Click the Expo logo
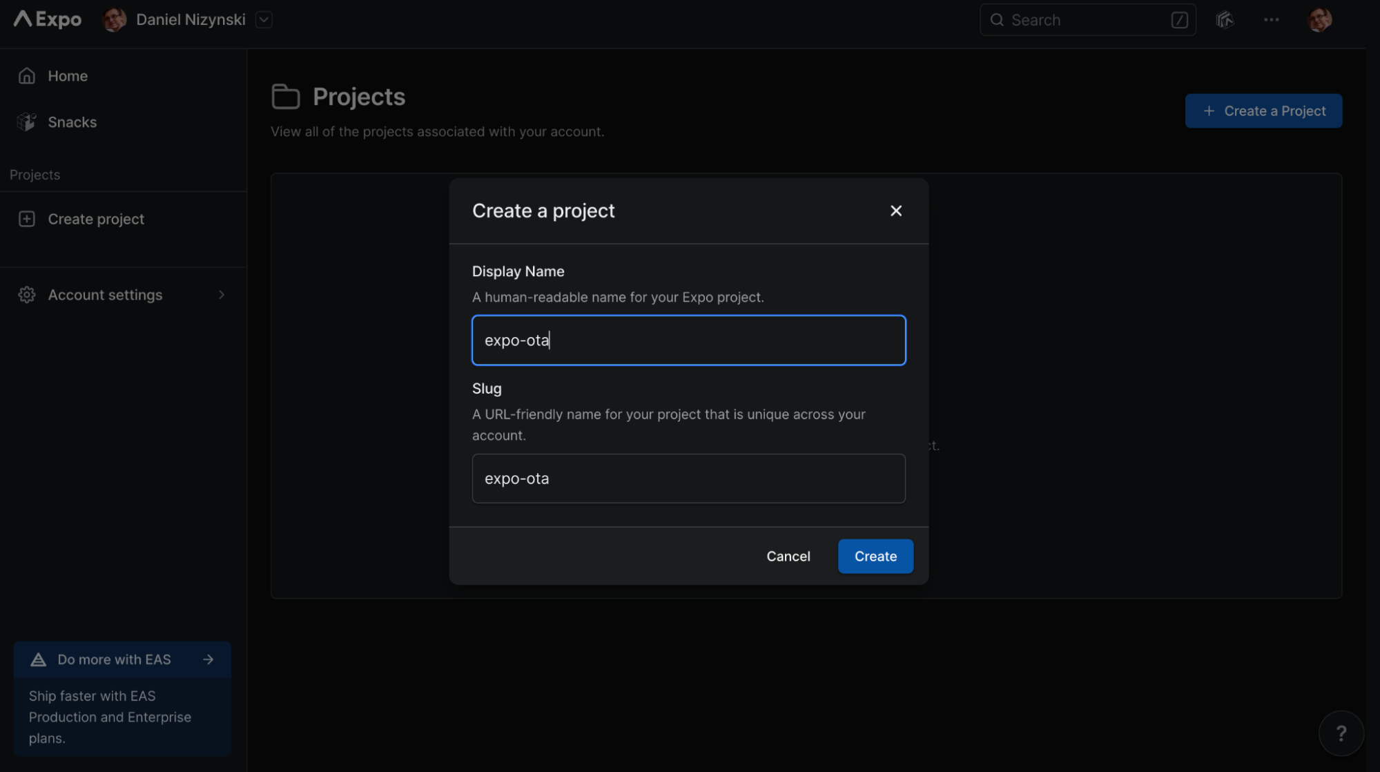Viewport: 1380px width, 772px height. (46, 19)
